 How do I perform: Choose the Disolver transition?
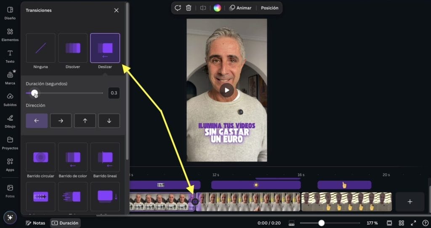pos(73,48)
